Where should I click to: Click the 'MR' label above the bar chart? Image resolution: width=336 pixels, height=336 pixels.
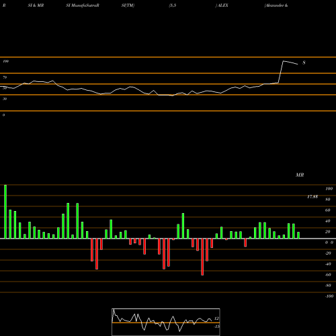300,175
